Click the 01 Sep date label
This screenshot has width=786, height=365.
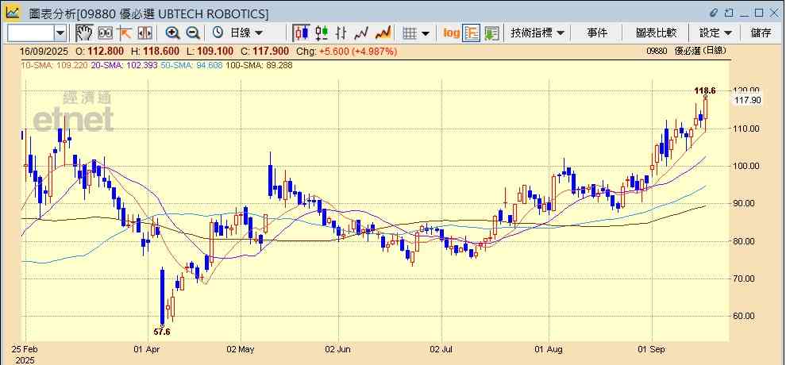[652, 349]
